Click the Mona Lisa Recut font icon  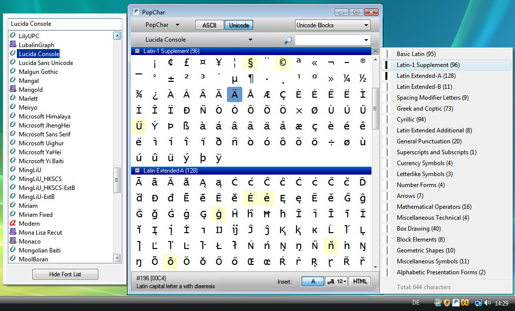13,232
